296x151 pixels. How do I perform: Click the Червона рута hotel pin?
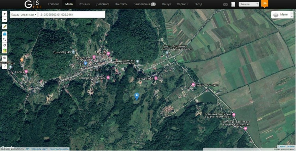[94, 57]
